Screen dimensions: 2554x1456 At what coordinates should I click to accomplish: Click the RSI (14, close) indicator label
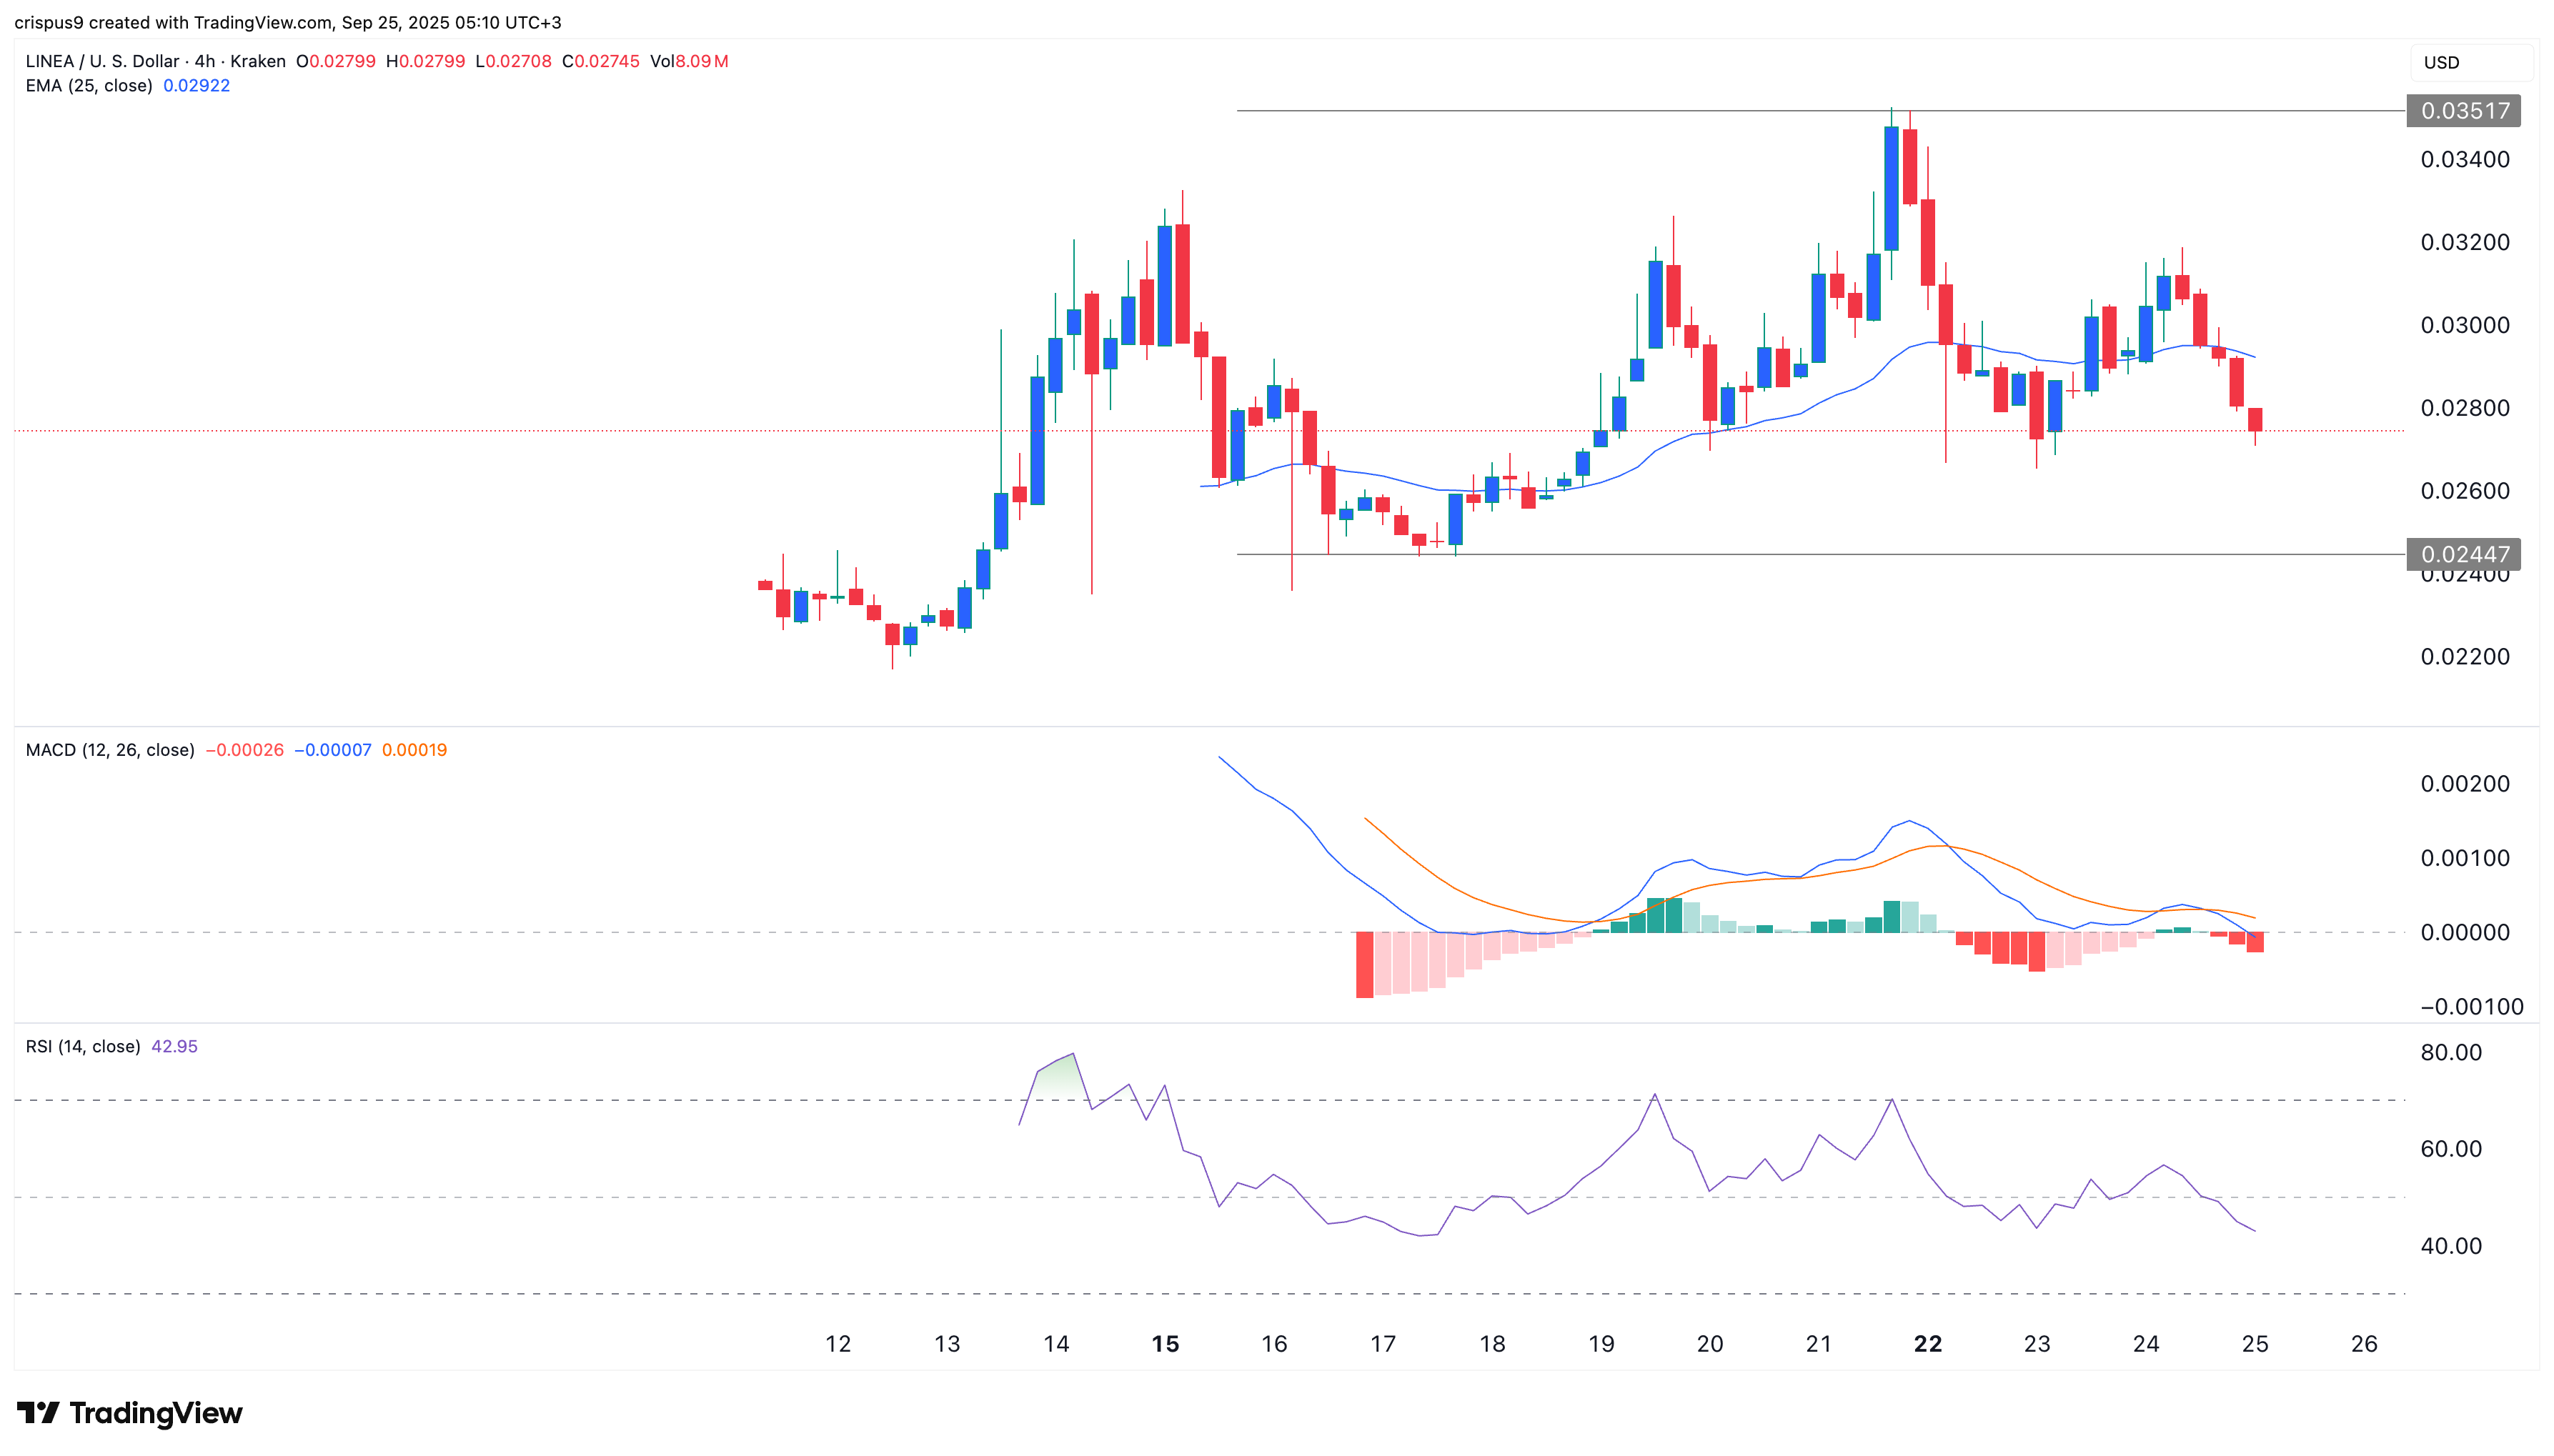point(83,1047)
